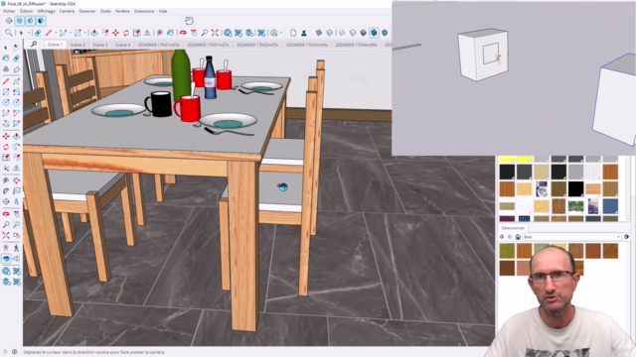Toggle the Shaded With Textures style
The width and height of the screenshot is (636, 357).
(374, 33)
